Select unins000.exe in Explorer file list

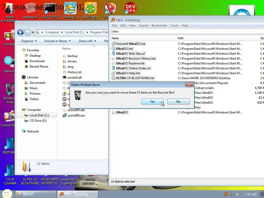[x=76, y=115]
